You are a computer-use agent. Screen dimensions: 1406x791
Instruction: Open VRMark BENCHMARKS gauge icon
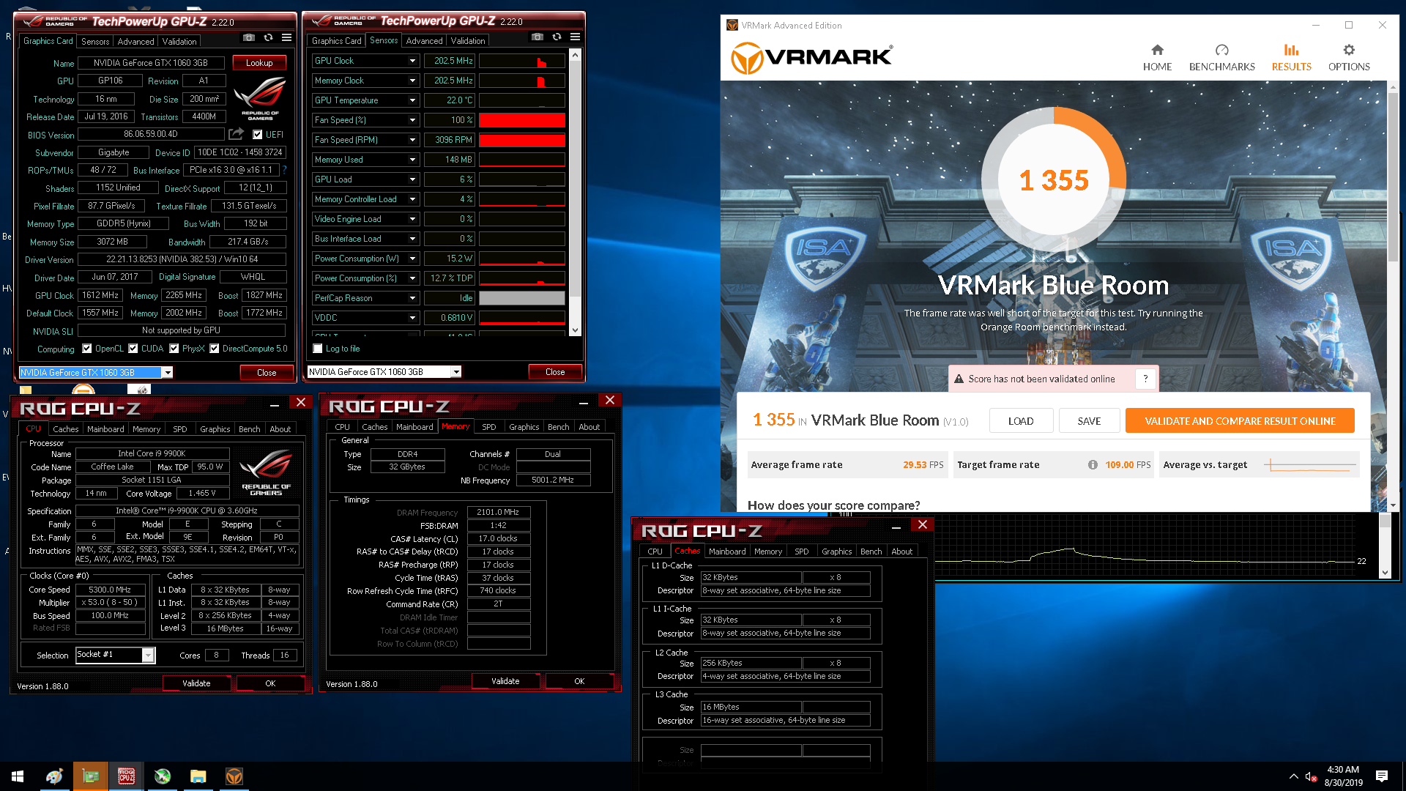coord(1221,50)
